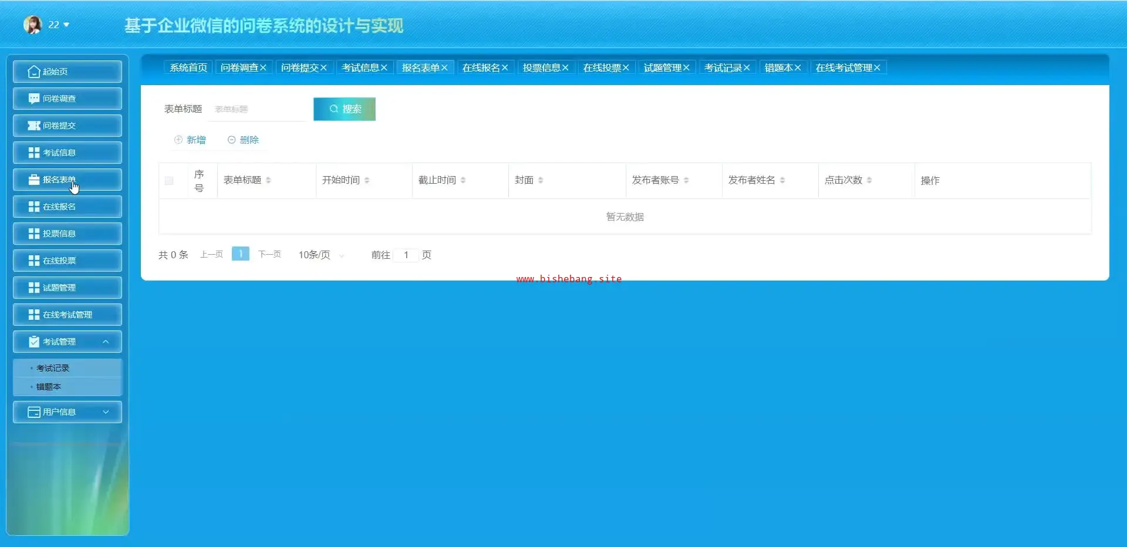Sort table by 点击次数 column
Viewport: 1127px width, 547px height.
(x=869, y=180)
